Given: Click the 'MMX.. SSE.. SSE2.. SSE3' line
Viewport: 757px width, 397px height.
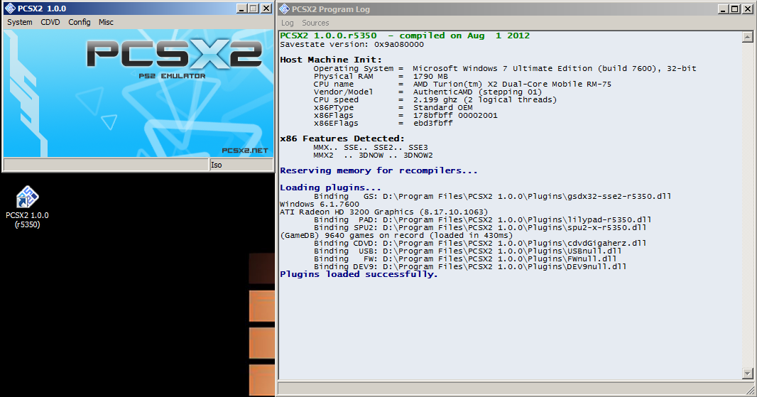Looking at the screenshot, I should (x=371, y=147).
